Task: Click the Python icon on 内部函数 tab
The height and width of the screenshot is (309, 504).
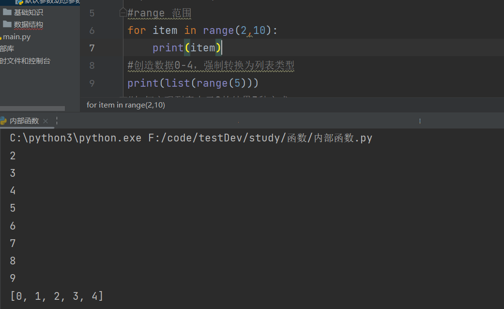Action: (x=3, y=121)
